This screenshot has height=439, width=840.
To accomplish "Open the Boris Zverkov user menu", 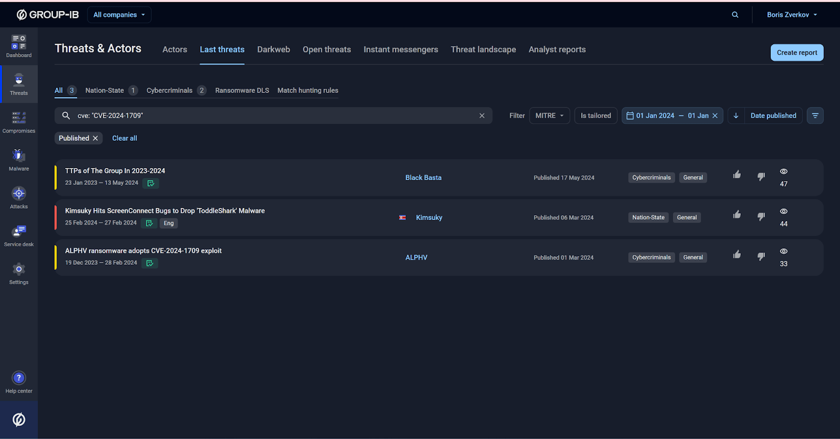I will click(x=792, y=15).
